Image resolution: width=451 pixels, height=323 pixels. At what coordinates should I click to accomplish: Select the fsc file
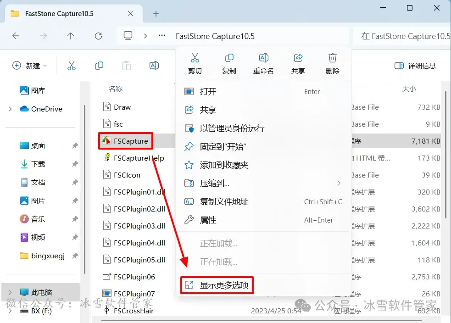tap(113, 124)
